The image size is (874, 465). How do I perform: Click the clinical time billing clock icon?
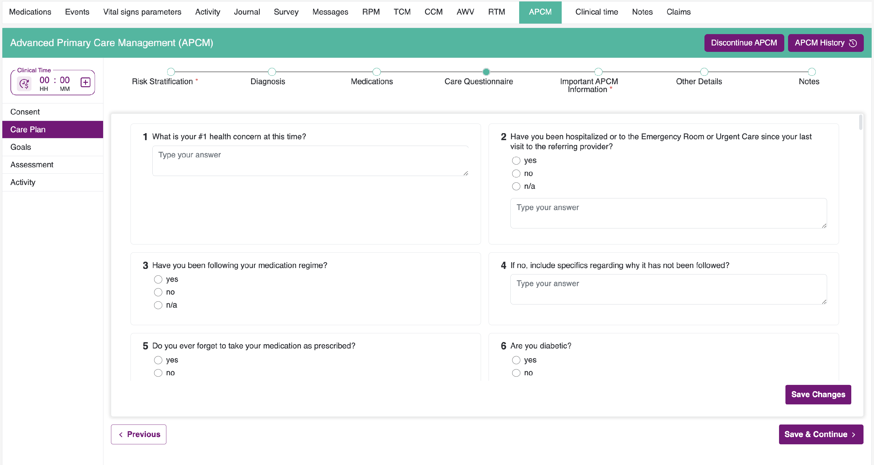[24, 83]
